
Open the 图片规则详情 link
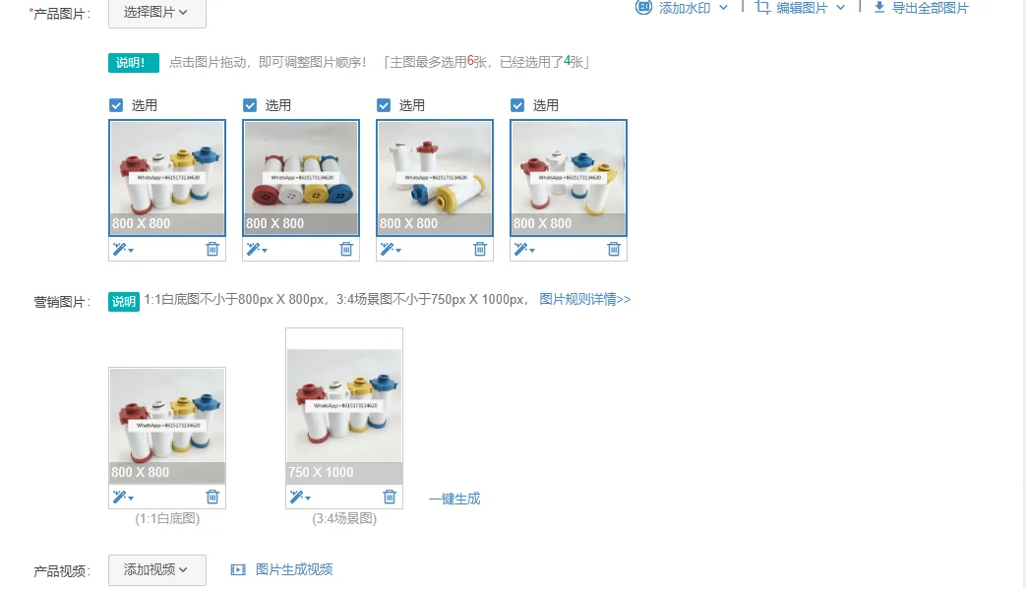click(585, 299)
